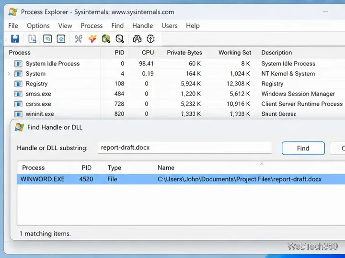Click the magnifier Find Handle or DLL icon
The width and height of the screenshot is (345, 258).
pyautogui.click(x=120, y=39)
